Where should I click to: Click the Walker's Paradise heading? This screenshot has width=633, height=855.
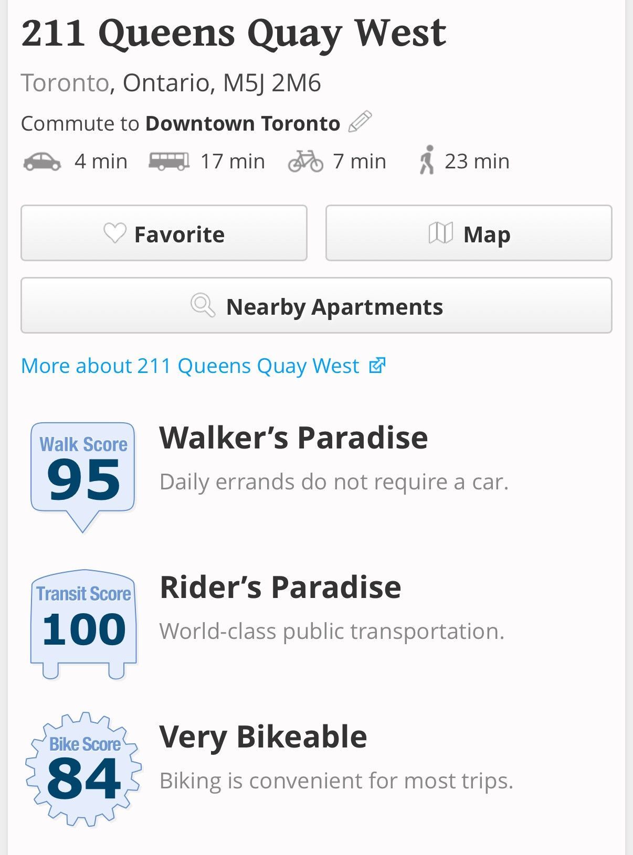pos(293,437)
